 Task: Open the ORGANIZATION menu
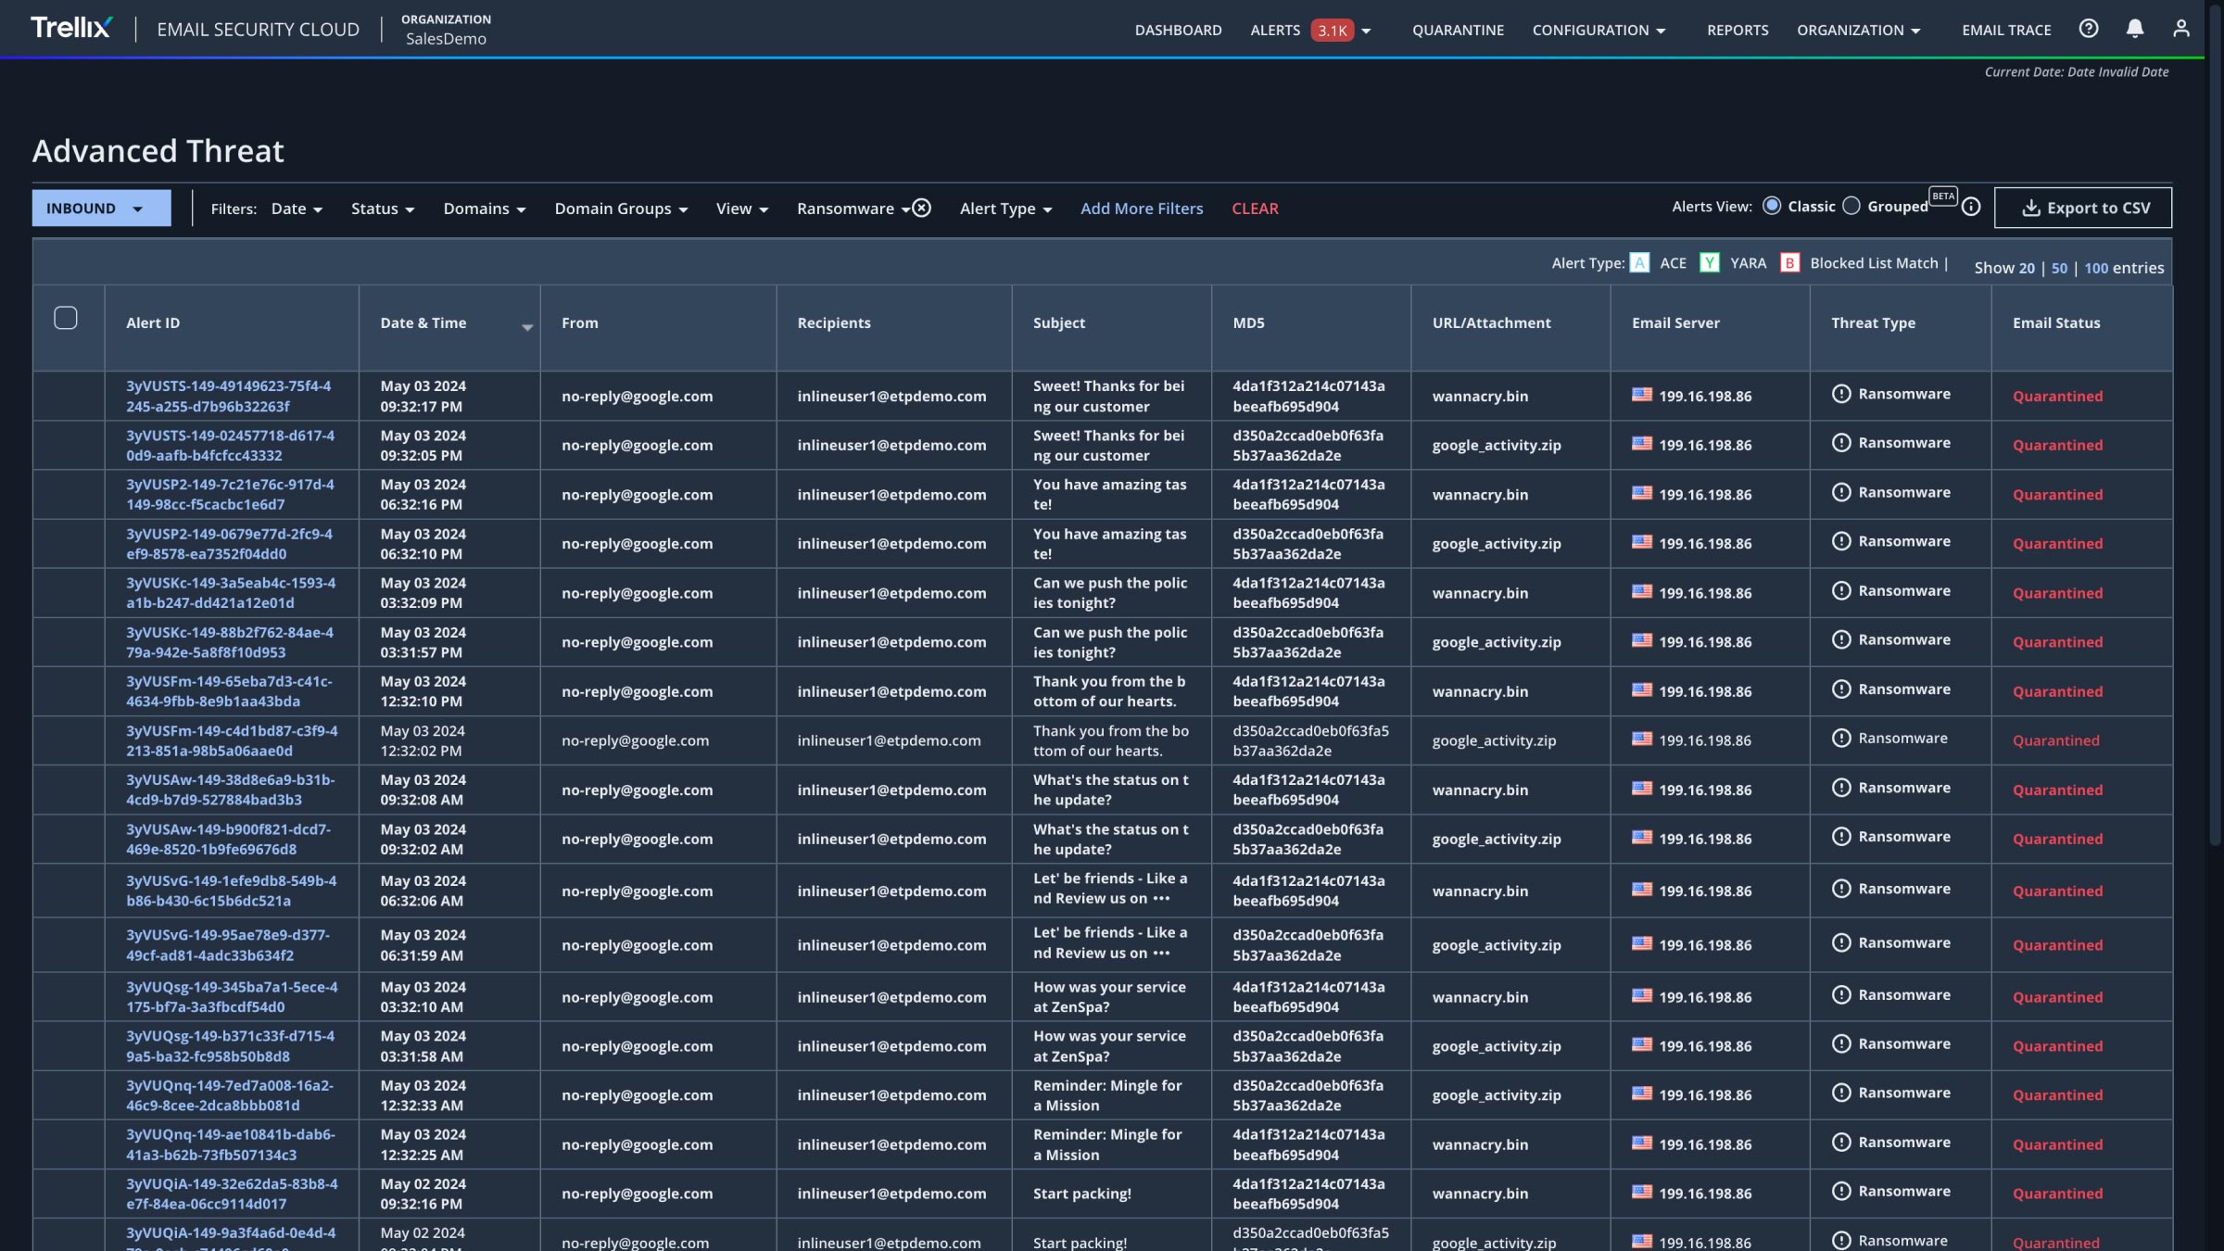point(1858,30)
